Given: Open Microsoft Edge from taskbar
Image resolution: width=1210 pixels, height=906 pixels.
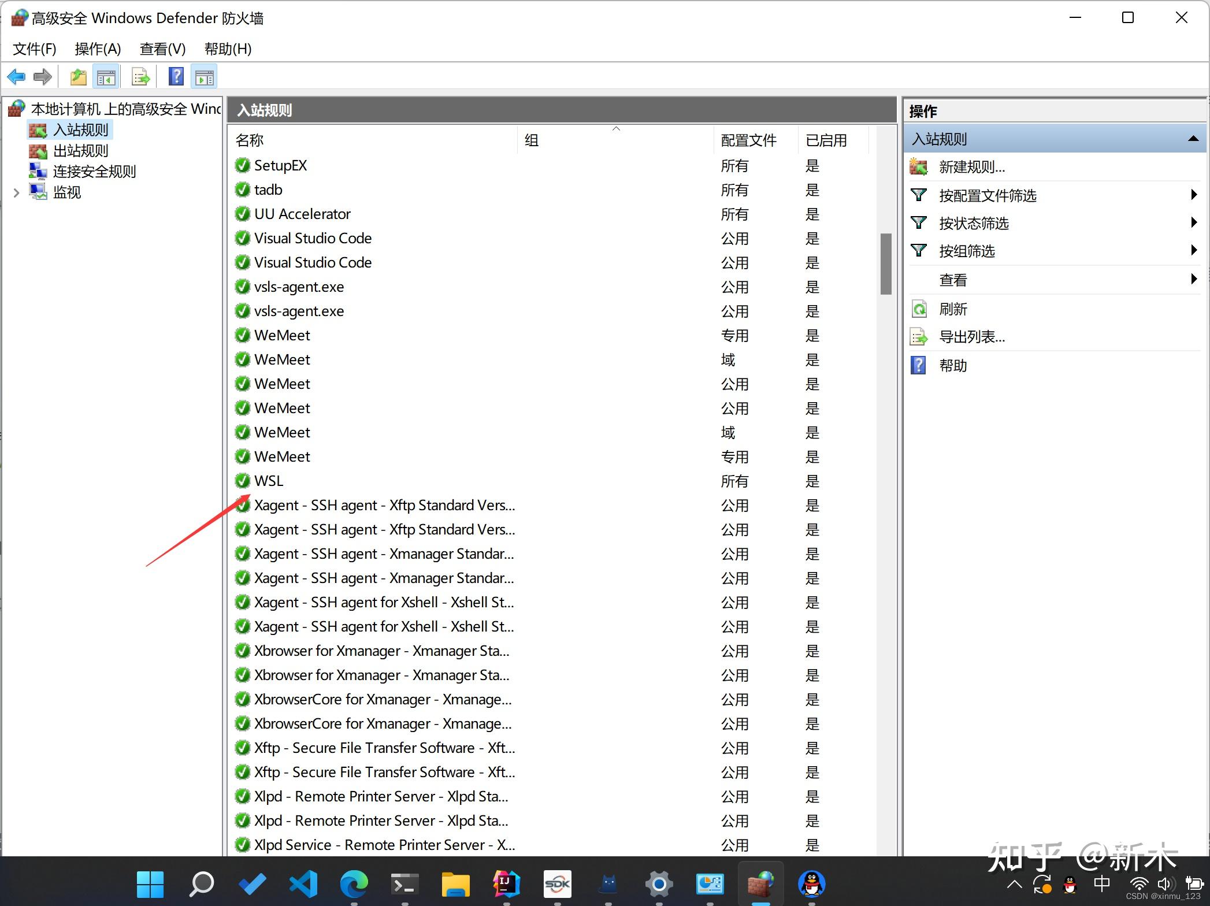Looking at the screenshot, I should pyautogui.click(x=354, y=883).
